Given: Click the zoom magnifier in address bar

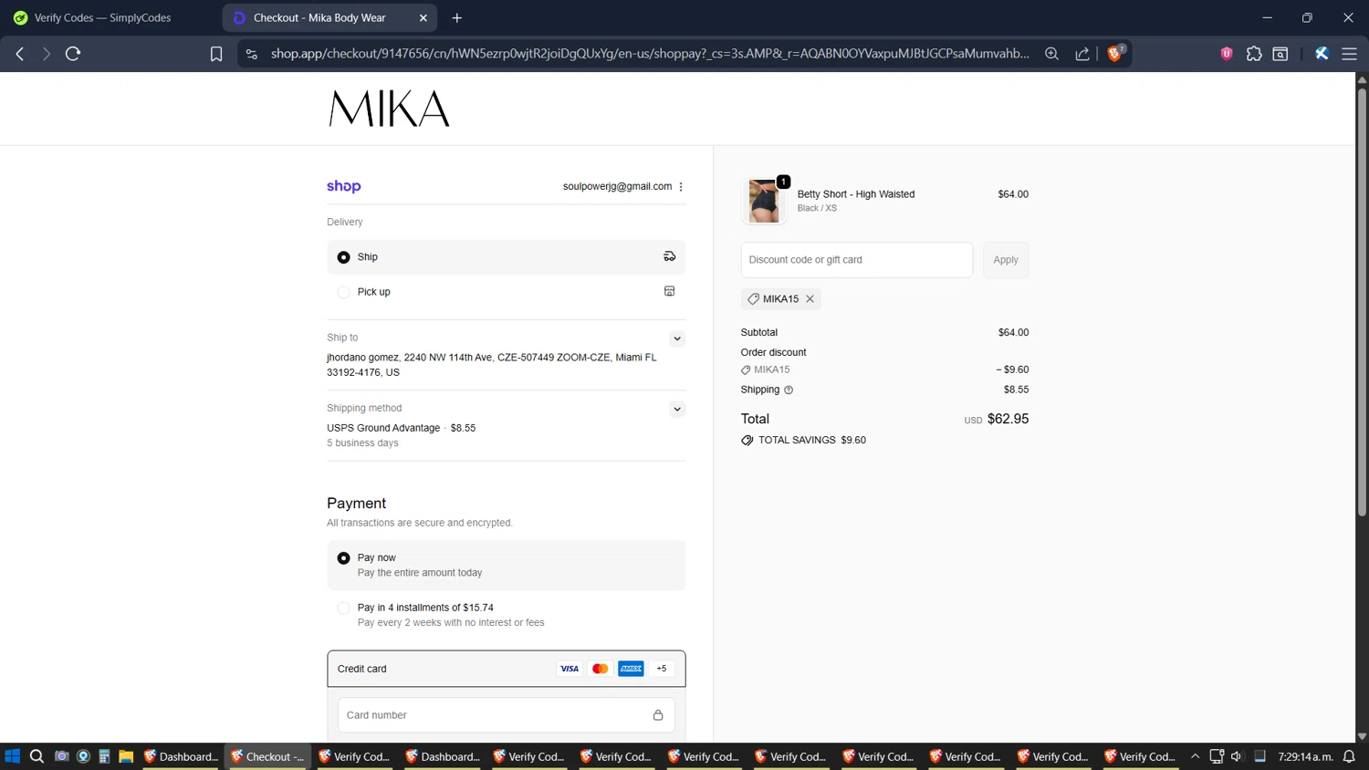Looking at the screenshot, I should click(1051, 54).
